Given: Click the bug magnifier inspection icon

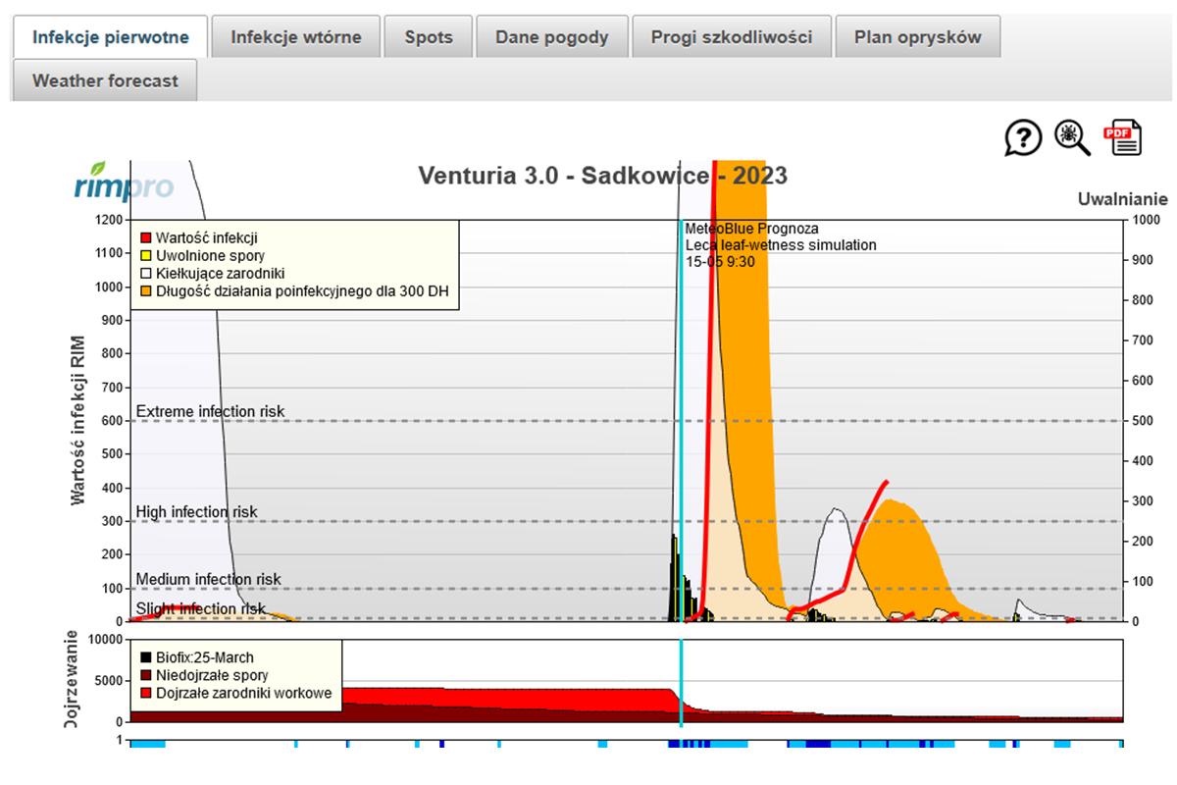Looking at the screenshot, I should point(1072,138).
